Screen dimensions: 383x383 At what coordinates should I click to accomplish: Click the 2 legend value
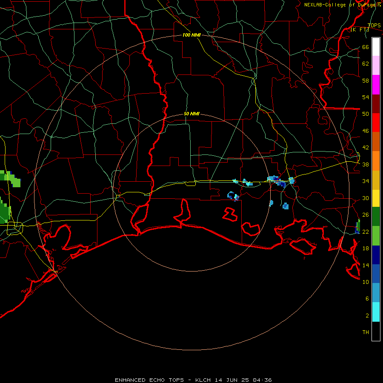click(x=367, y=316)
